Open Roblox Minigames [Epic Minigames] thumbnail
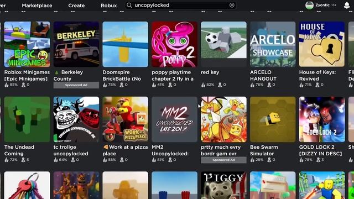 (27, 44)
